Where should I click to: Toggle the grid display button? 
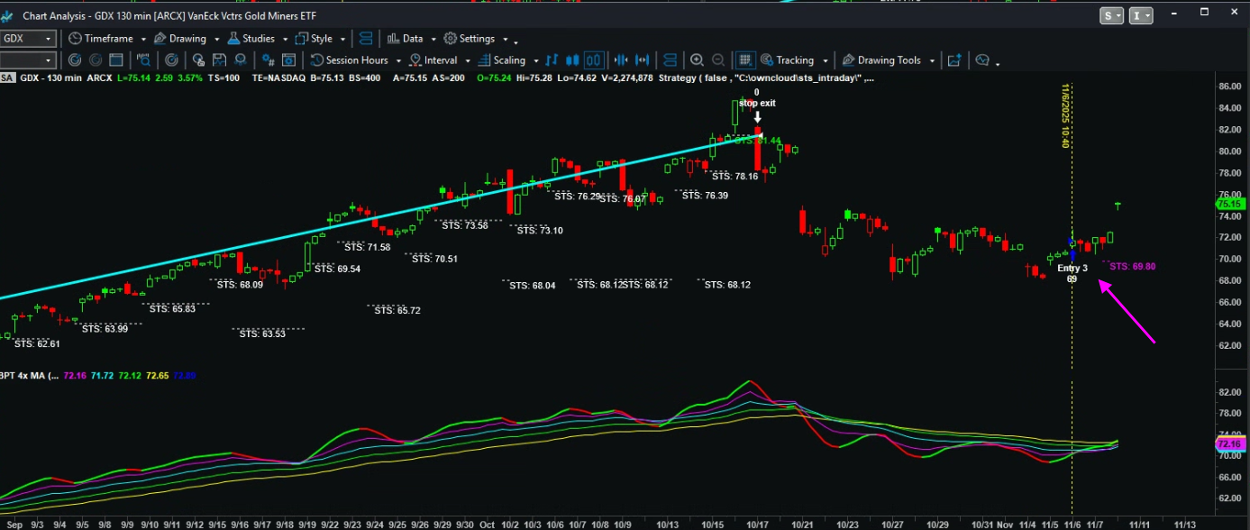[x=745, y=60]
